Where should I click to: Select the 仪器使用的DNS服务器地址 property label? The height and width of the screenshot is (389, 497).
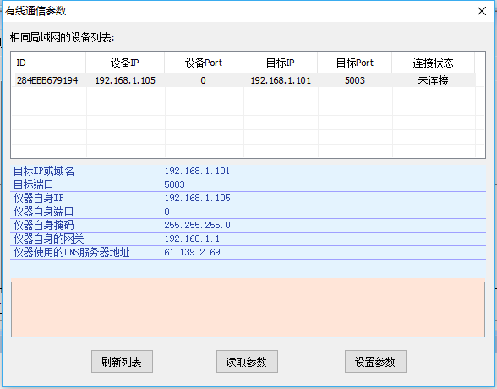[x=85, y=252]
